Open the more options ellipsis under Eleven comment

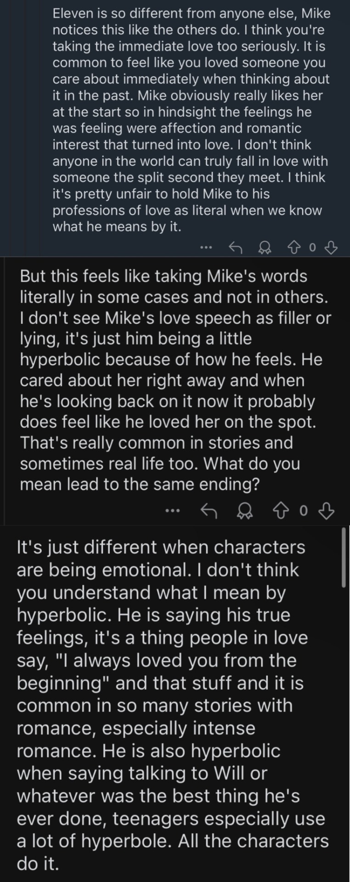(x=206, y=248)
